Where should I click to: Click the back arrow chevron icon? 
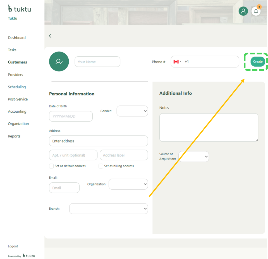[50, 36]
